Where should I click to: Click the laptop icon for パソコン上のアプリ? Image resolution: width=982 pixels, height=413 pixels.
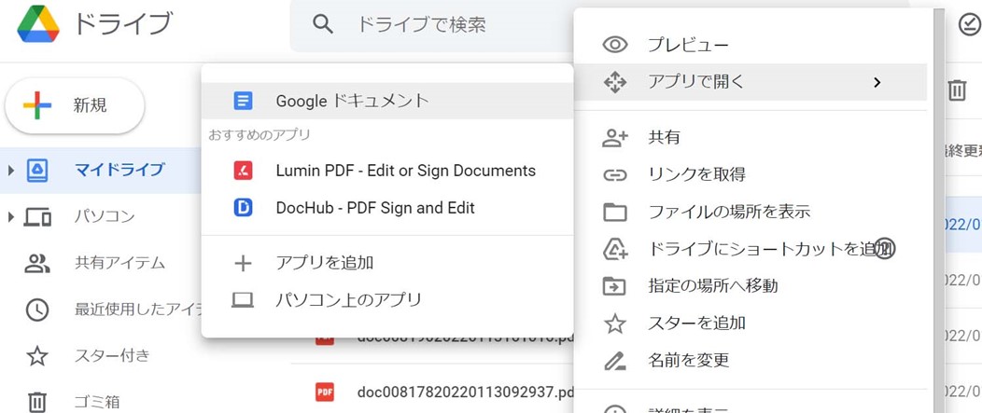click(x=243, y=301)
